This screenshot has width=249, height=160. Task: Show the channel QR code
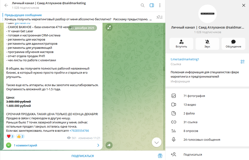pos(242,62)
